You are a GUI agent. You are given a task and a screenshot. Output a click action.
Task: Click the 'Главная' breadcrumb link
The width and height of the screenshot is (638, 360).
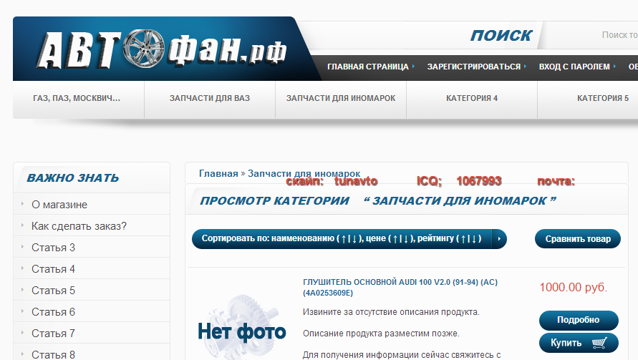click(218, 173)
